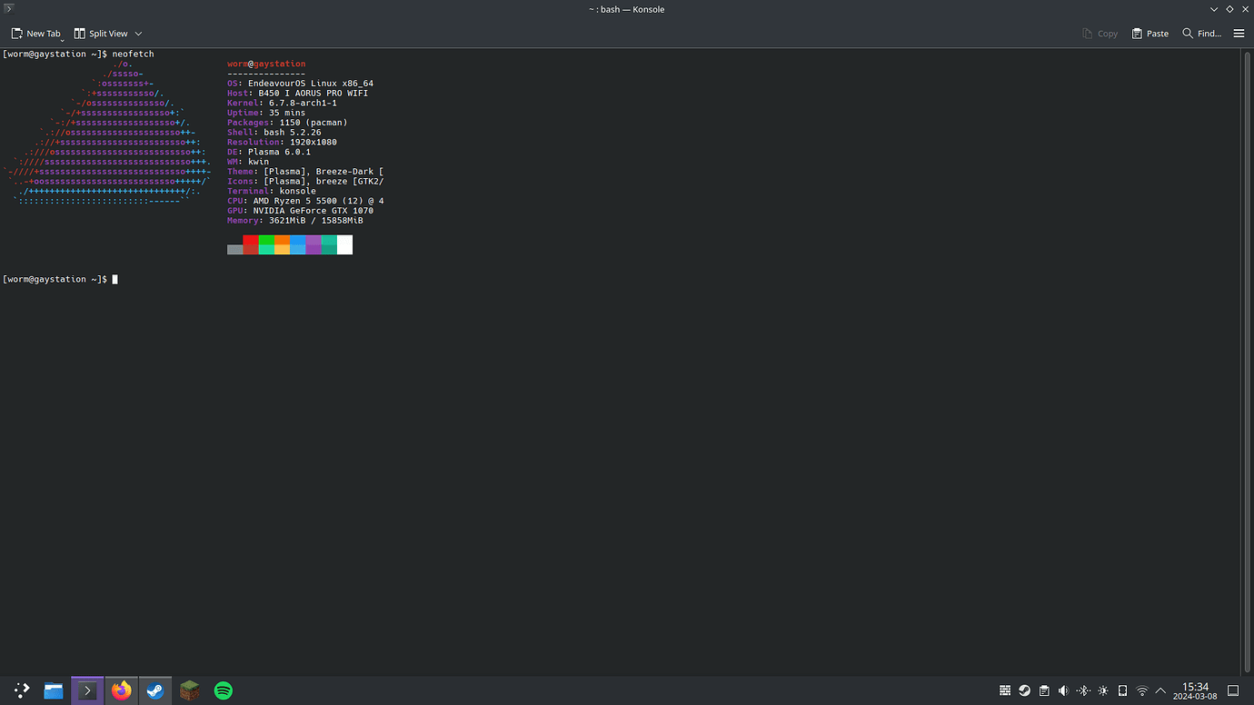This screenshot has height=705, width=1254.
Task: Click the 'WM: kwin' line
Action: tap(248, 162)
